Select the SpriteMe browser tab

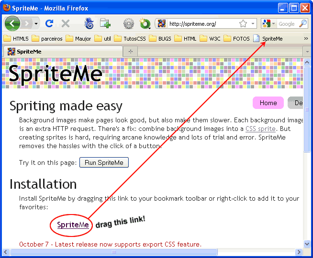click(62, 51)
